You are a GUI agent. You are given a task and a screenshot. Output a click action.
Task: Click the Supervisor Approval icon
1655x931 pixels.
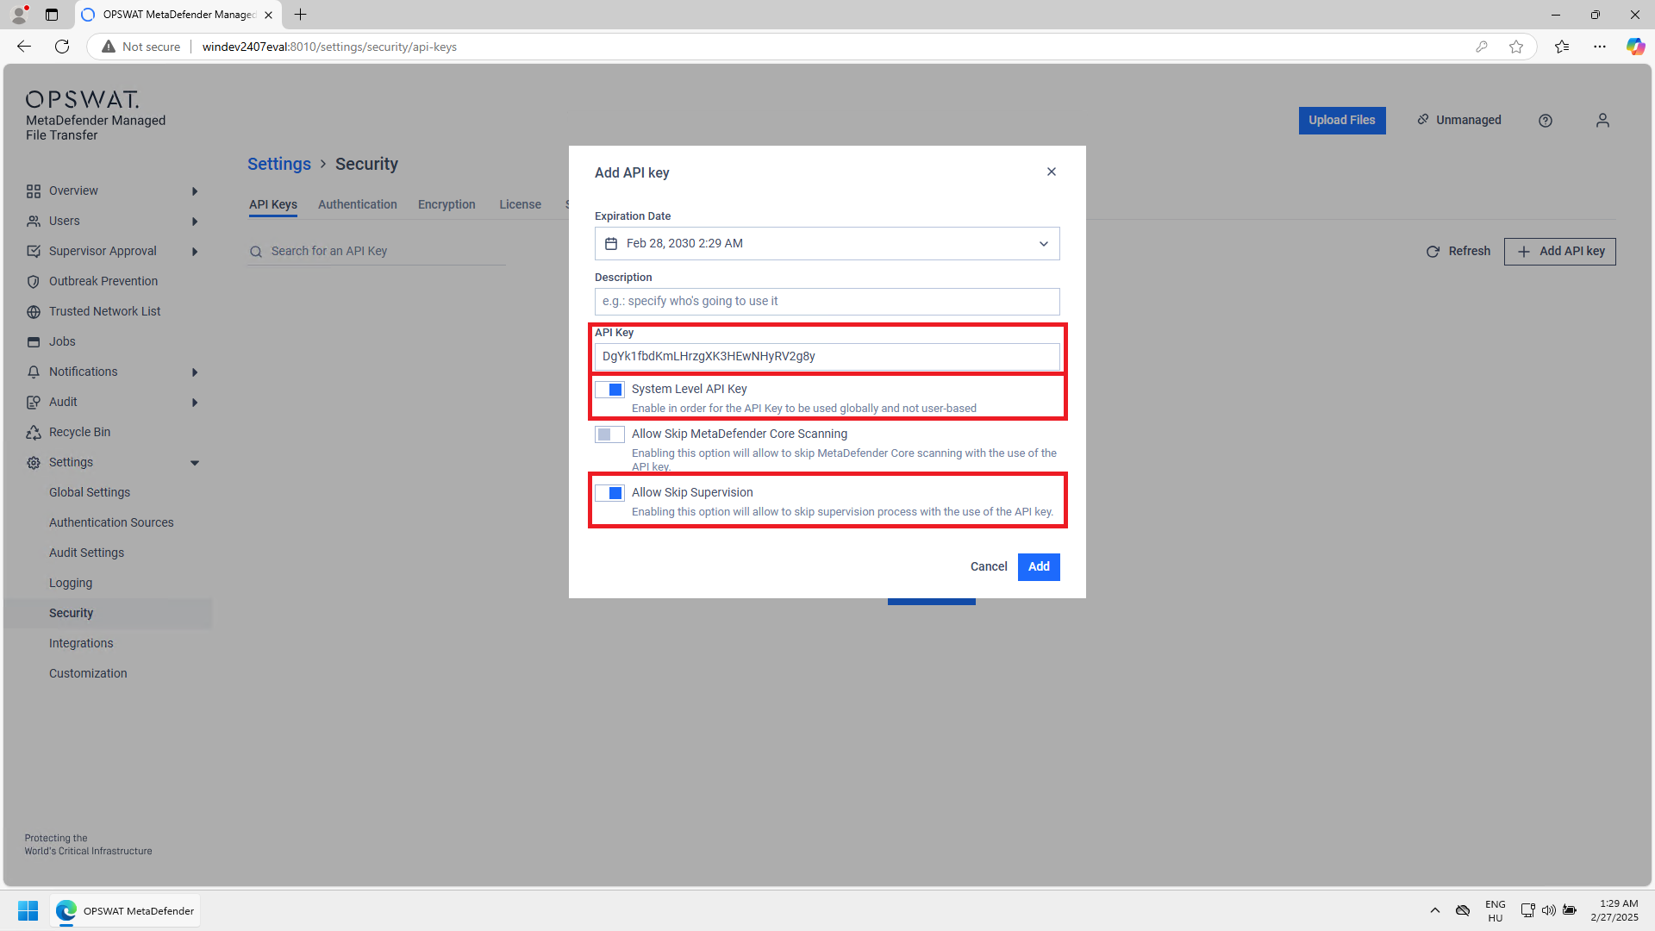coord(34,252)
